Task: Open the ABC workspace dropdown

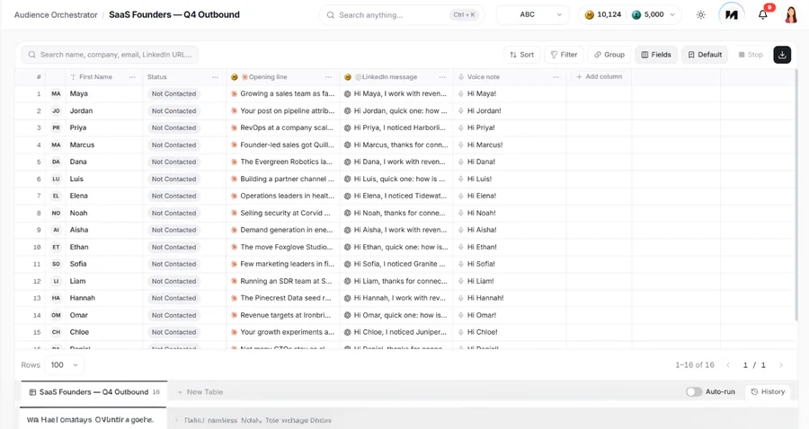Action: (532, 15)
